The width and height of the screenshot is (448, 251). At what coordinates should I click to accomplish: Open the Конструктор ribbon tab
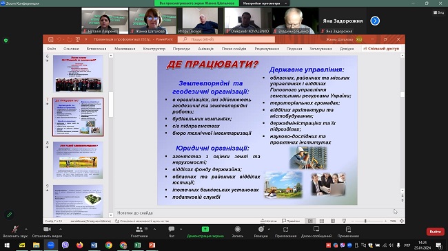(154, 49)
